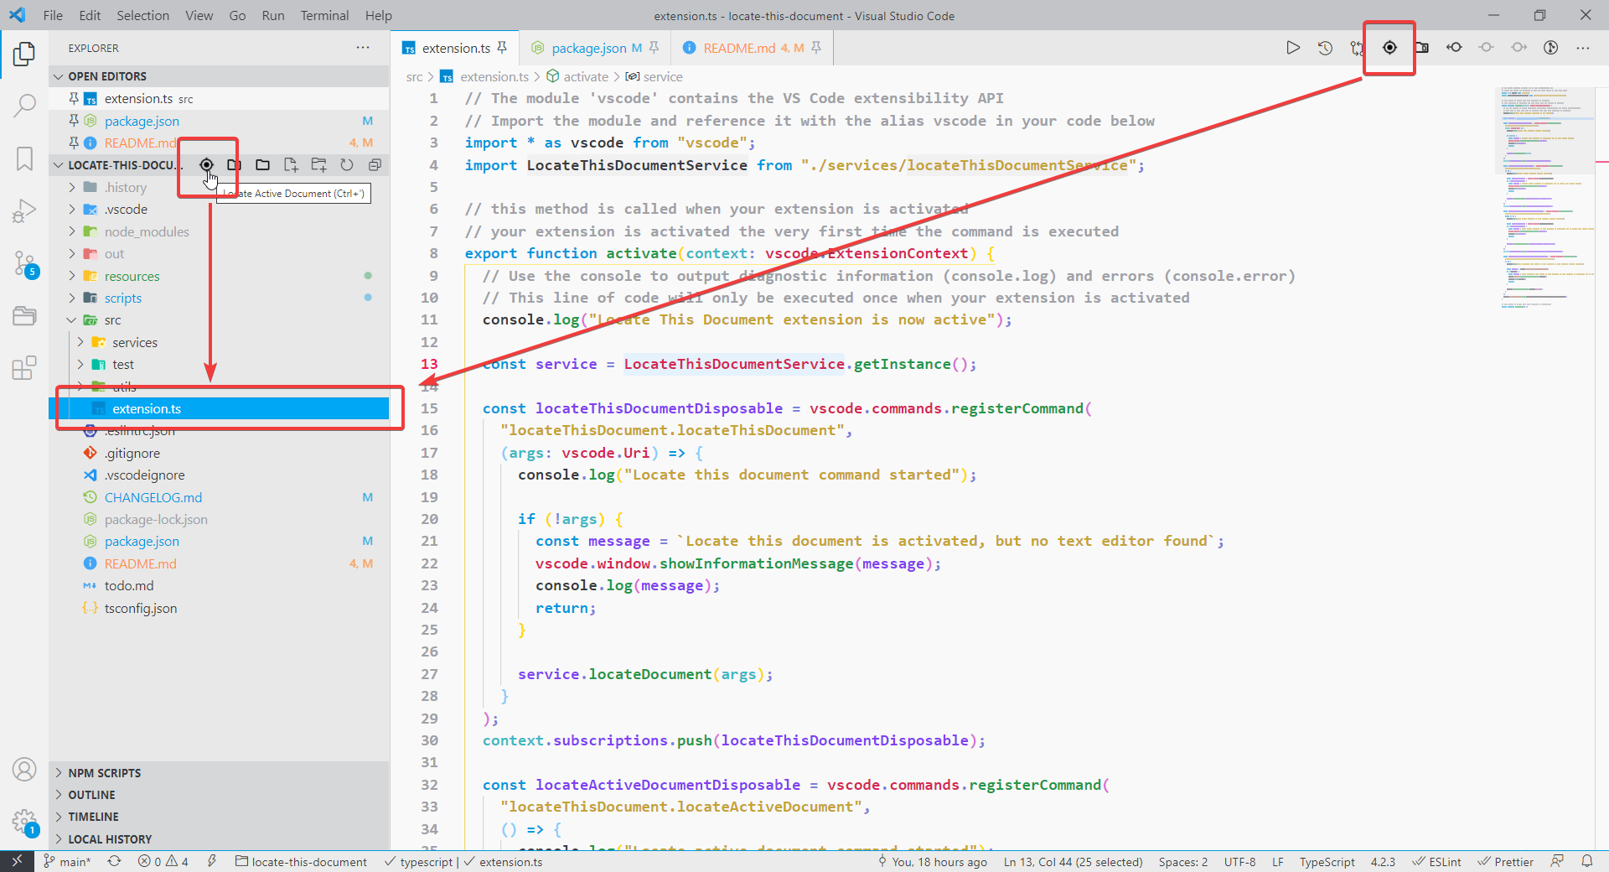The height and width of the screenshot is (872, 1609).
Task: Unpin extension.ts in Open Editors list
Action: (74, 98)
